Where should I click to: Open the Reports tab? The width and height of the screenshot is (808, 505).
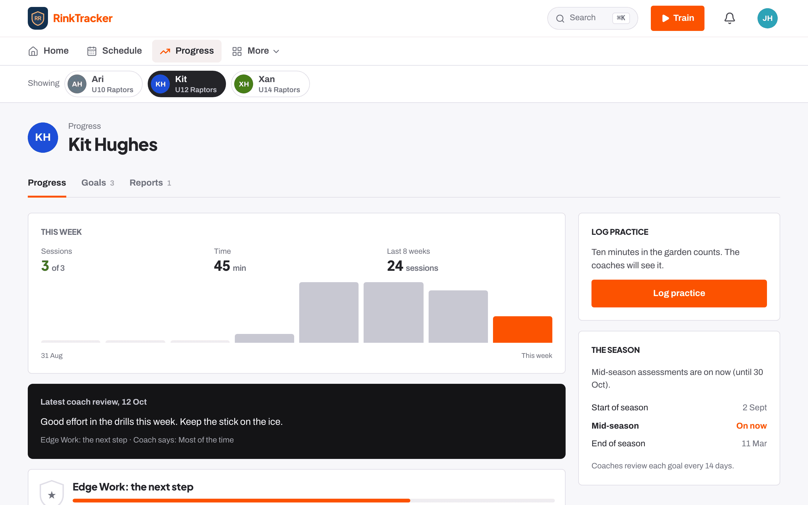(150, 183)
